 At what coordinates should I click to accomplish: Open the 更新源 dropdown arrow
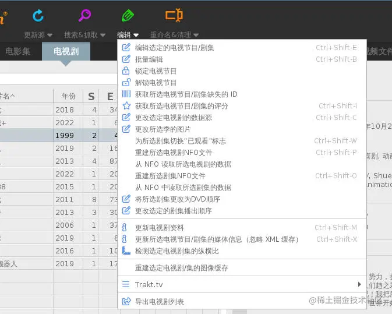point(50,35)
